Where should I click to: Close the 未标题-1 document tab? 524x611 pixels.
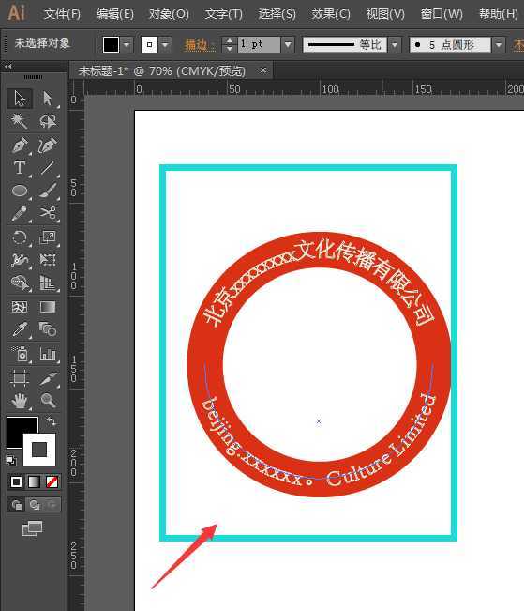pos(263,70)
